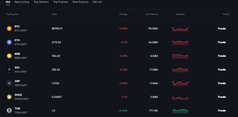Click the TON change value +0.94%

(x=123, y=111)
